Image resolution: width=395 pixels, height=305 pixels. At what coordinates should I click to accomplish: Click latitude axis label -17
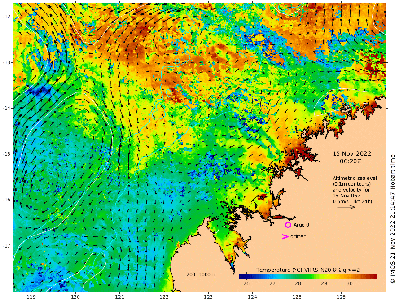pos(6,246)
